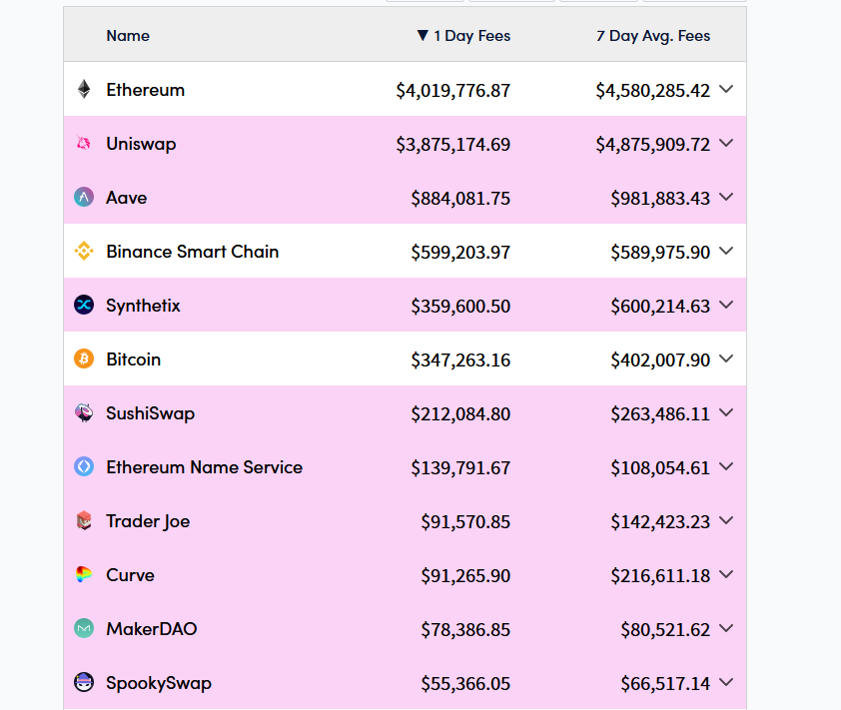
Task: Sort table by 7 Day Avg. Fees header
Action: (653, 36)
